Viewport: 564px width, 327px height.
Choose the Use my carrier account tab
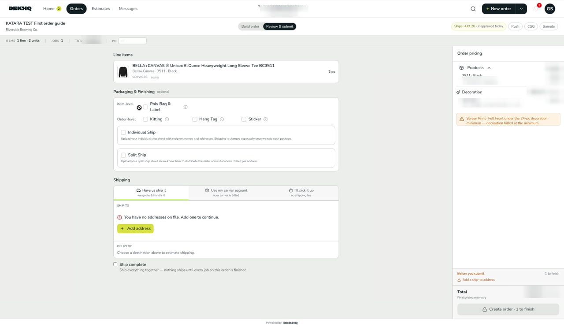click(226, 193)
